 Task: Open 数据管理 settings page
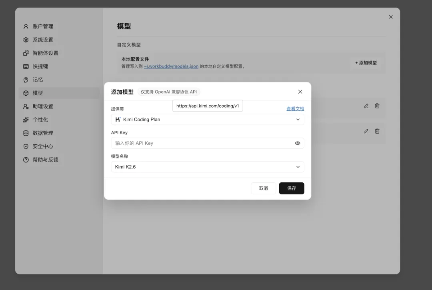tap(59, 133)
